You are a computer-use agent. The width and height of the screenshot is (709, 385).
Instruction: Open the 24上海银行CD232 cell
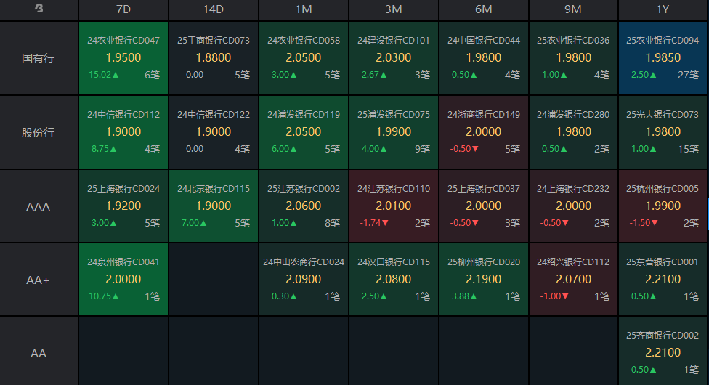click(x=573, y=206)
